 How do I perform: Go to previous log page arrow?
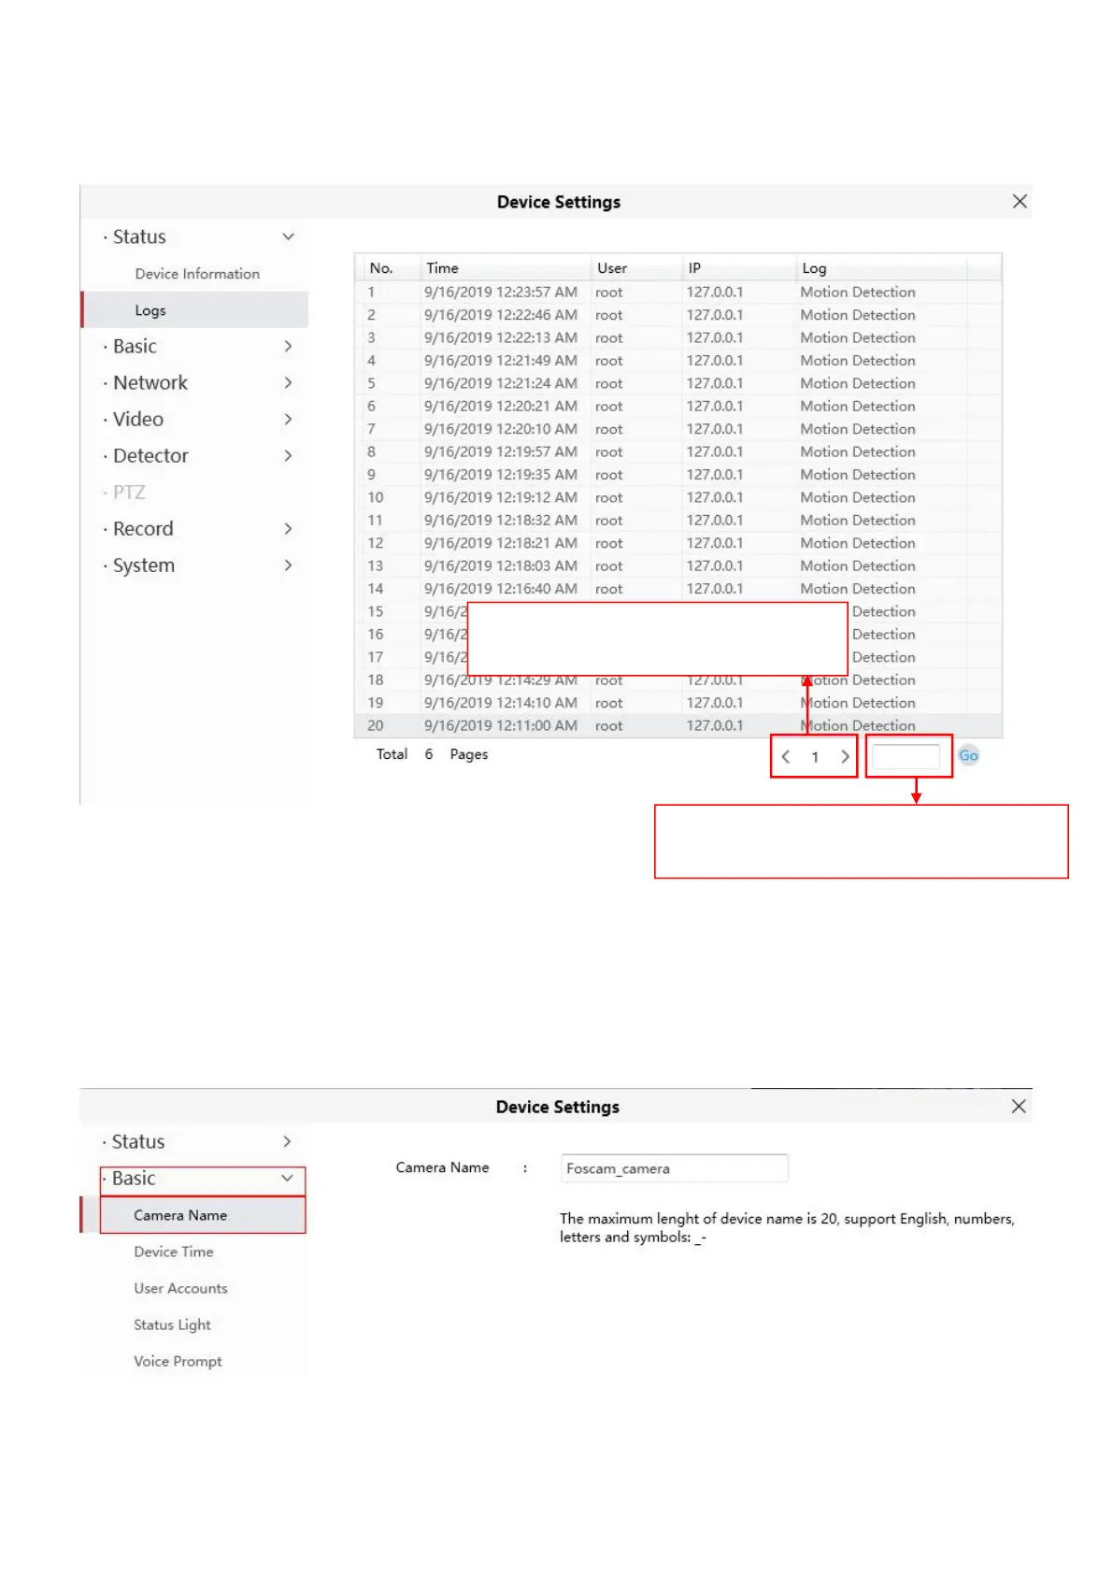point(786,756)
